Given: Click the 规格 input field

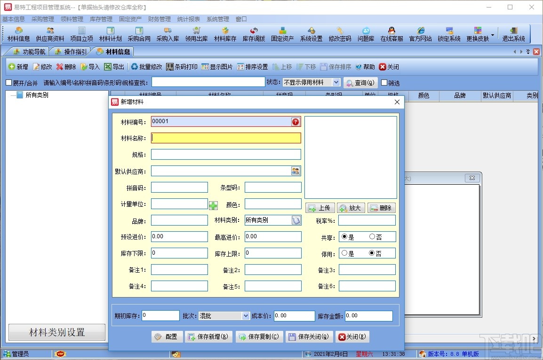Looking at the screenshot, I should coord(226,154).
